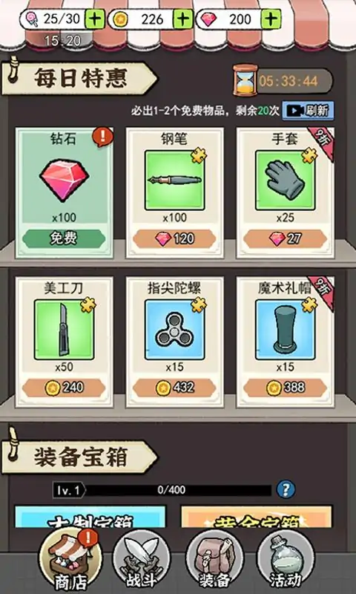Click the lv.1 chest progress bar 0/400
The width and height of the screenshot is (356, 594).
coord(162,490)
